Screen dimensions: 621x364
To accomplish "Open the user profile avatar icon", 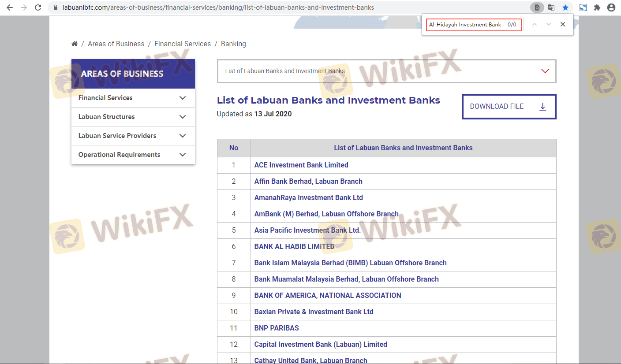I will click(611, 7).
